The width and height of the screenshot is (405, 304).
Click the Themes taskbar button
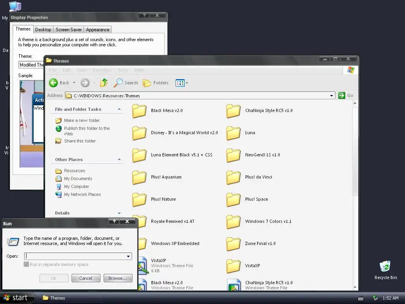click(x=70, y=298)
